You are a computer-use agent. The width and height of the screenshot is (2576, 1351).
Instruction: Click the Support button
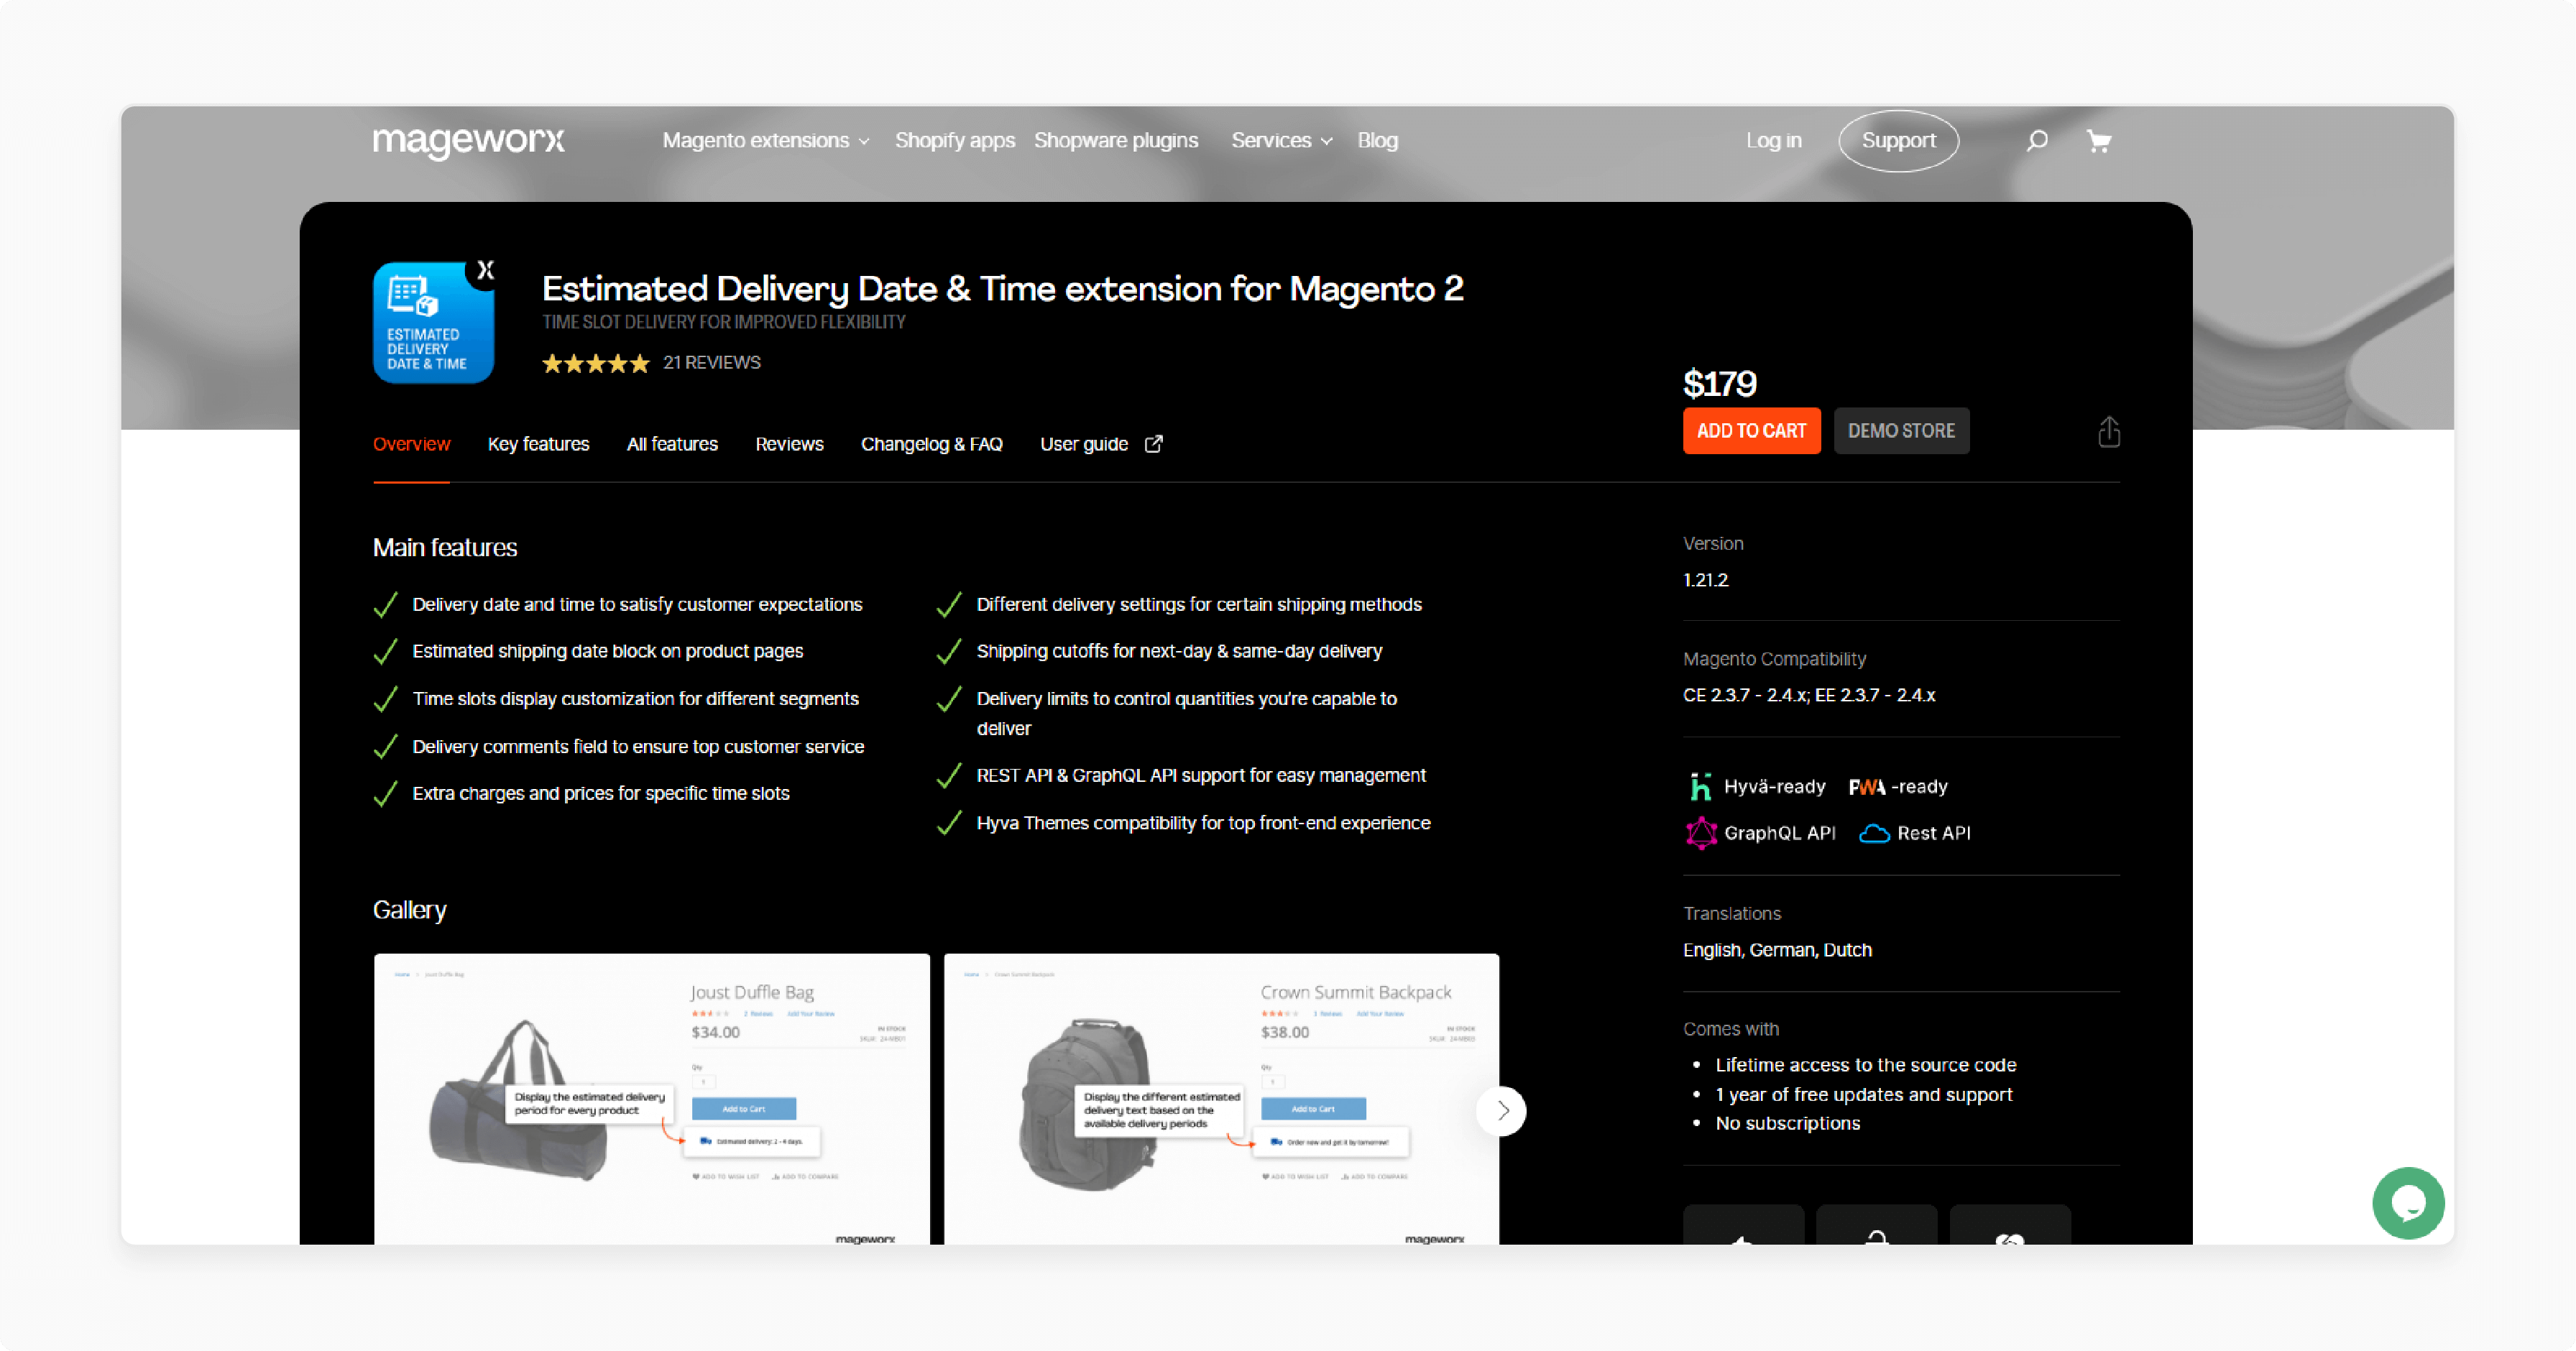pyautogui.click(x=1898, y=141)
